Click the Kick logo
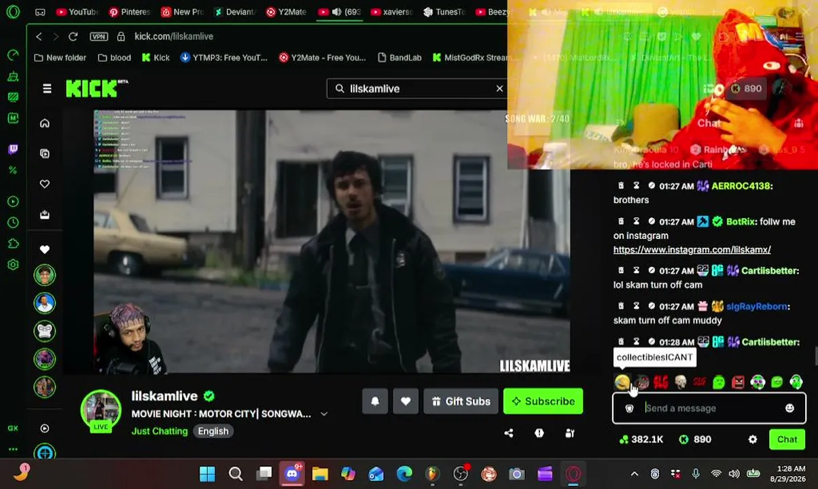This screenshot has height=489, width=818. tap(96, 88)
